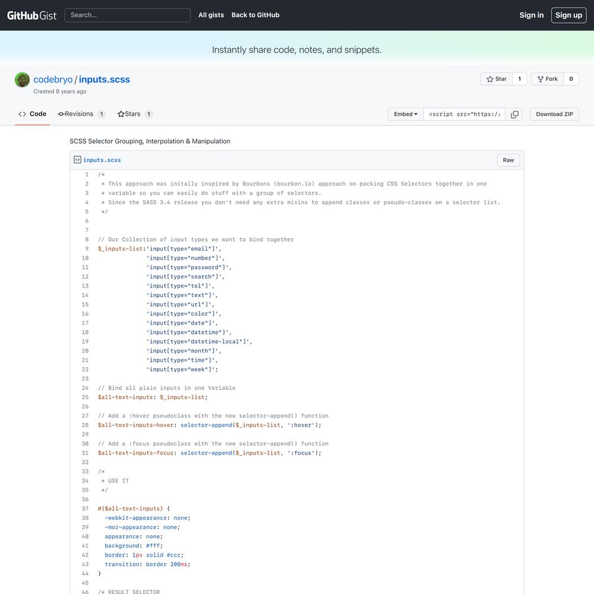This screenshot has width=594, height=594.
Task: Click 'Instantly share code, notes, and snippets' banner text
Action: pyautogui.click(x=296, y=50)
